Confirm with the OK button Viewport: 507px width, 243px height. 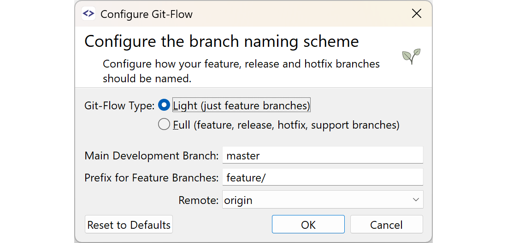click(x=308, y=224)
